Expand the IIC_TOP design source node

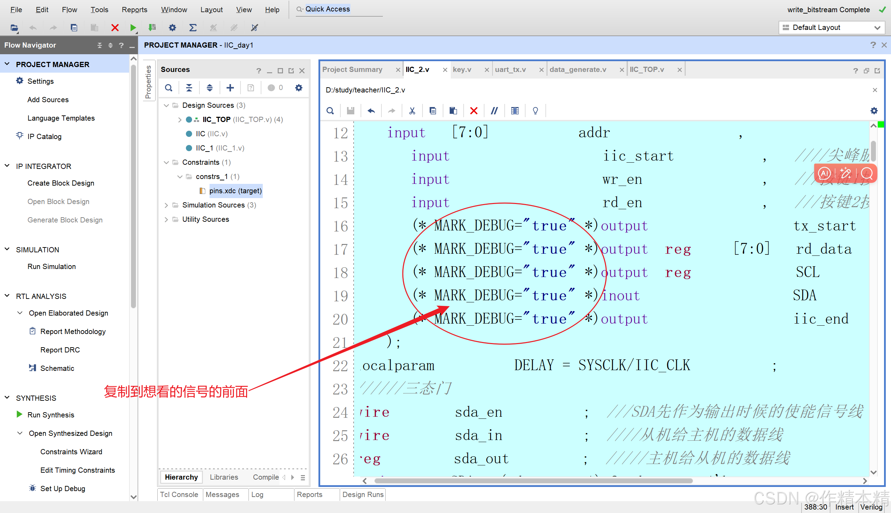coord(180,120)
